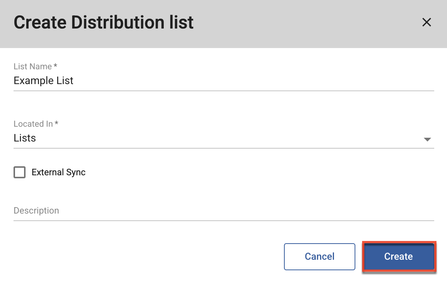Check the box next to External Sync
The height and width of the screenshot is (283, 447).
[x=19, y=172]
